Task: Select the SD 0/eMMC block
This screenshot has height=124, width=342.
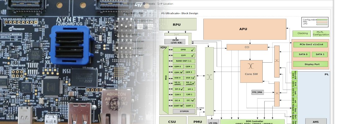Action: click(x=178, y=83)
